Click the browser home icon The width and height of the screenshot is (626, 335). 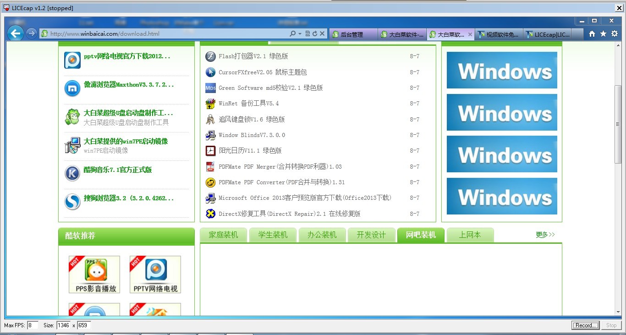592,34
